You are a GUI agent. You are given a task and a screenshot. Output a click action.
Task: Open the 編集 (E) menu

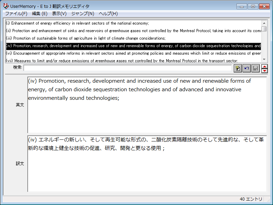[x=40, y=14]
